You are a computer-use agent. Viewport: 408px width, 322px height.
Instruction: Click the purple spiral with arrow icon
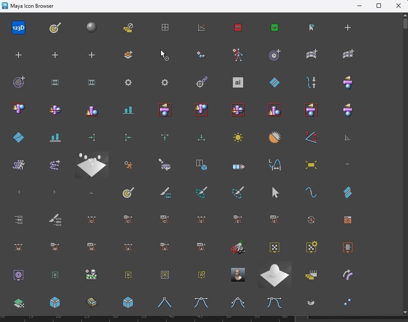click(55, 165)
